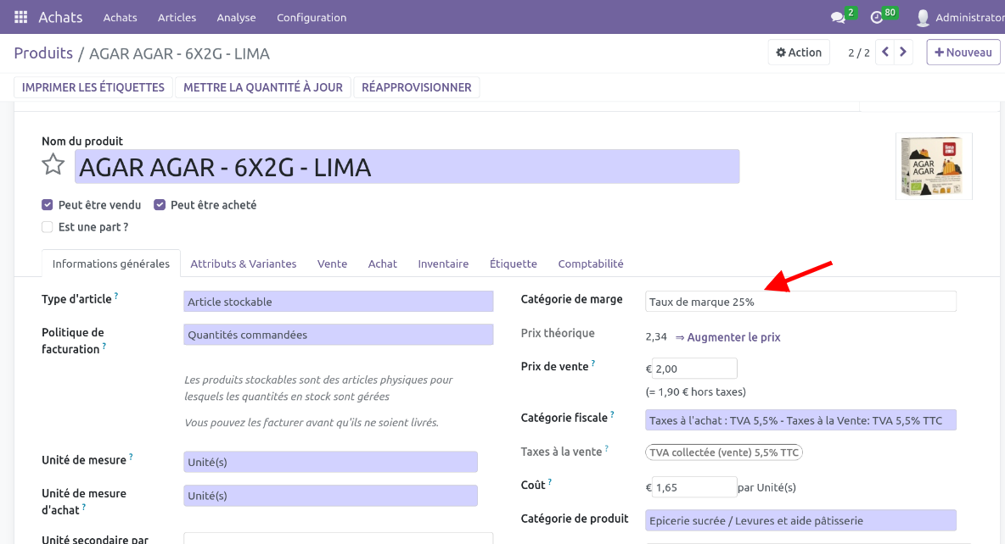Click help mark next to Taxes à la vente
Image resolution: width=1005 pixels, height=544 pixels.
[606, 448]
